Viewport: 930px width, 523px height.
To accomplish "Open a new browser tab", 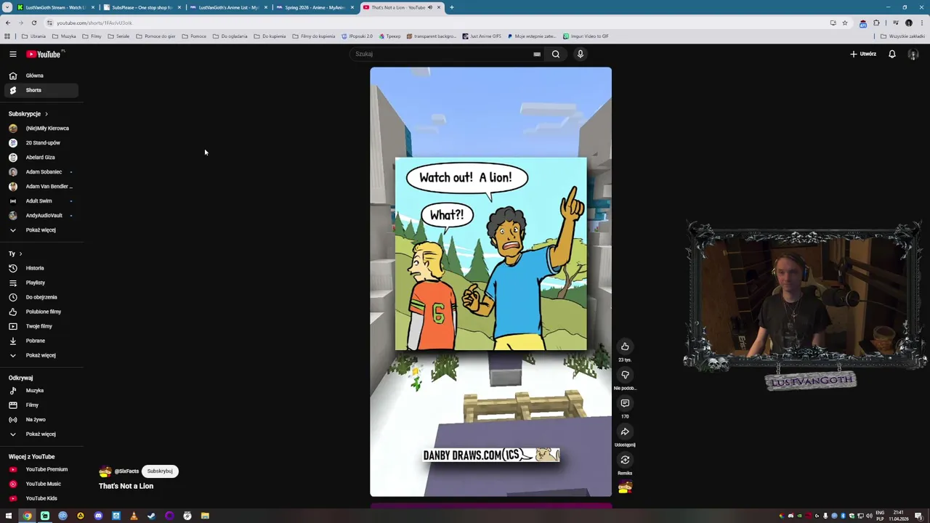I will [451, 7].
